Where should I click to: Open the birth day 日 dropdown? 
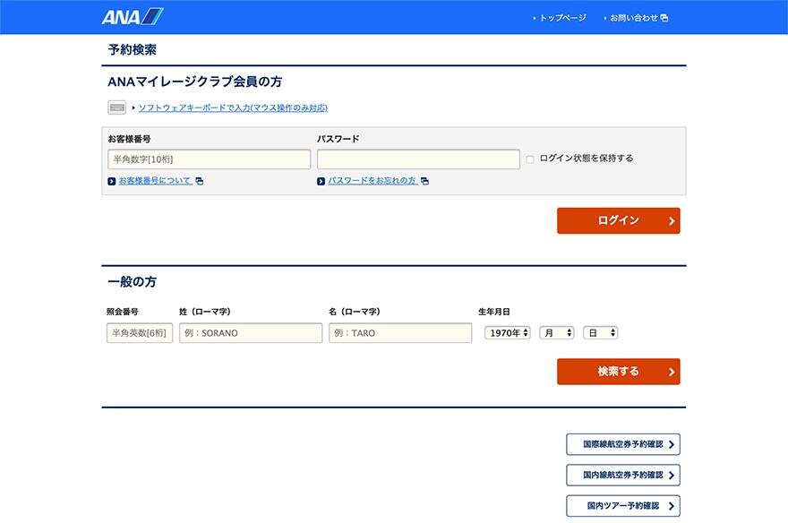pyautogui.click(x=600, y=333)
